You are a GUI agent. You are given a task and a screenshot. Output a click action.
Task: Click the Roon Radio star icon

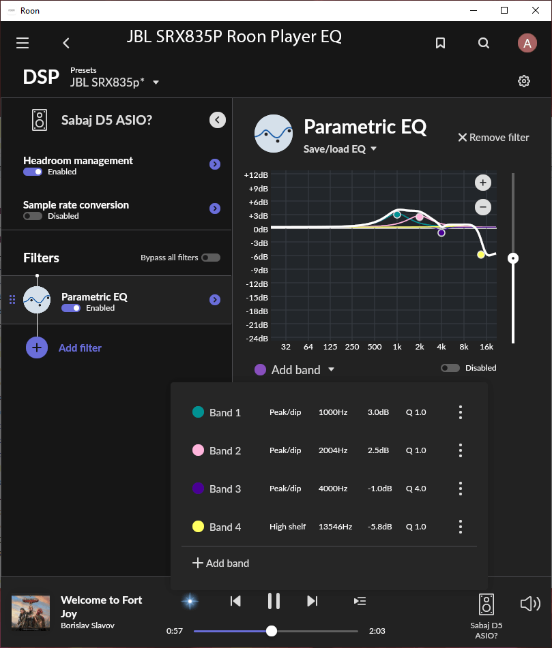click(x=190, y=601)
